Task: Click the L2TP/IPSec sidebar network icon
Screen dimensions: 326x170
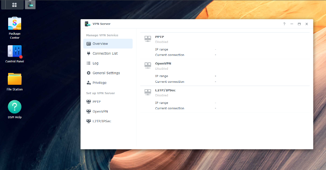Action: coord(88,121)
